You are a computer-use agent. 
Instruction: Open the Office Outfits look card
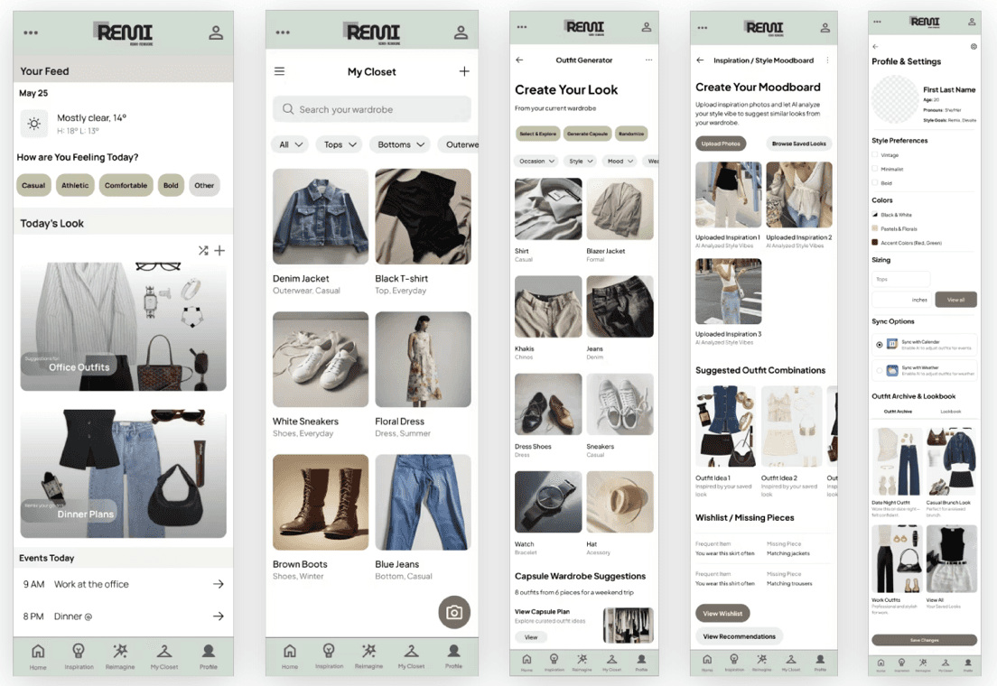pos(124,326)
